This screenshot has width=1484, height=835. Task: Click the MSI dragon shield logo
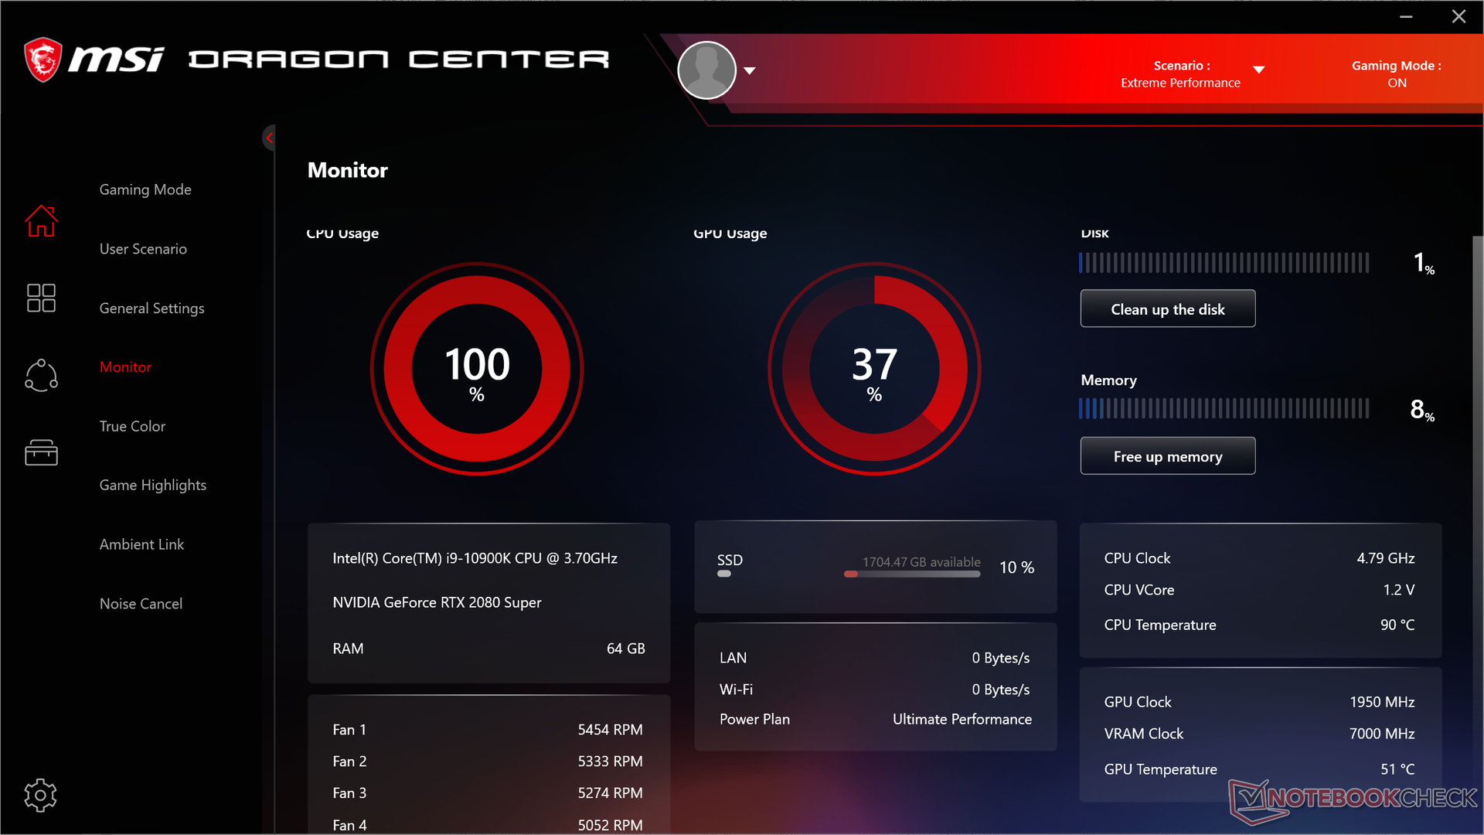pyautogui.click(x=43, y=60)
